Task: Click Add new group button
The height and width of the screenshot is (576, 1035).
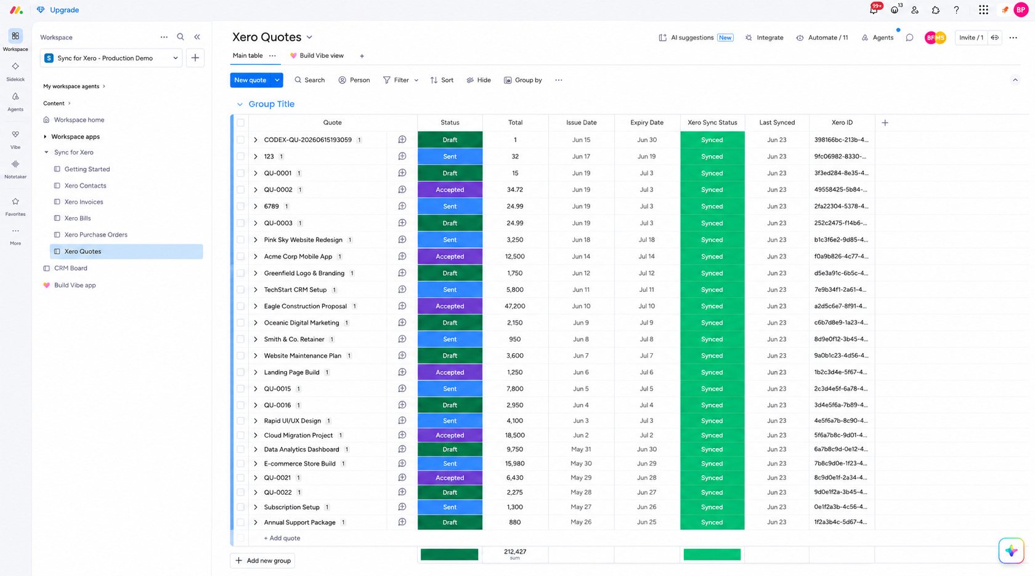Action: pos(262,561)
